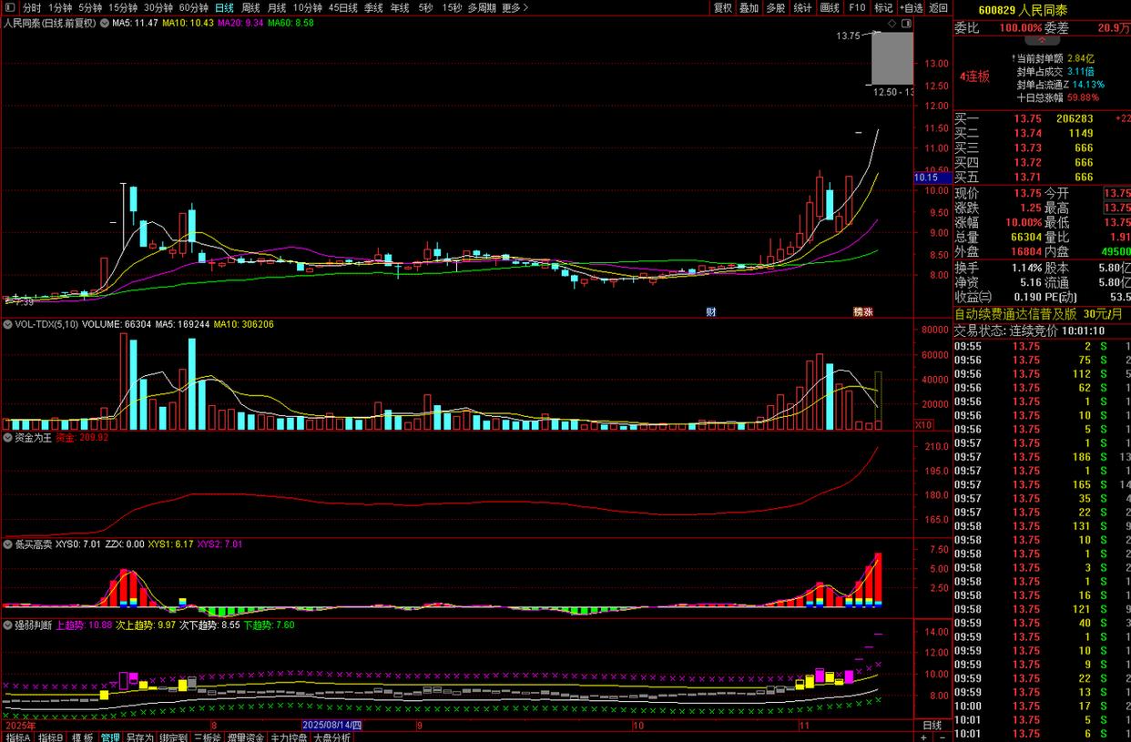Click the 返回 back button
The height and width of the screenshot is (742, 1131).
(938, 7)
